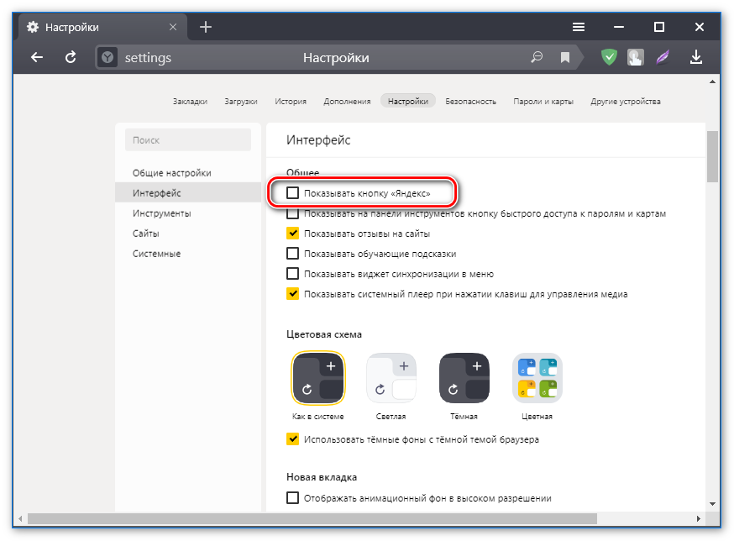
Task: Choose the Светлая color scheme
Action: tap(391, 378)
